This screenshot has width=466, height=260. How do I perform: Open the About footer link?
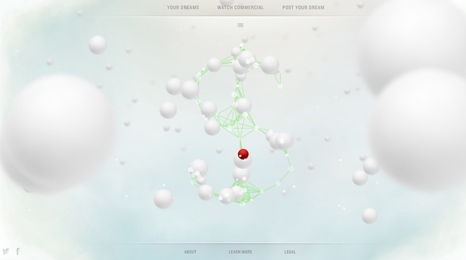(x=190, y=252)
